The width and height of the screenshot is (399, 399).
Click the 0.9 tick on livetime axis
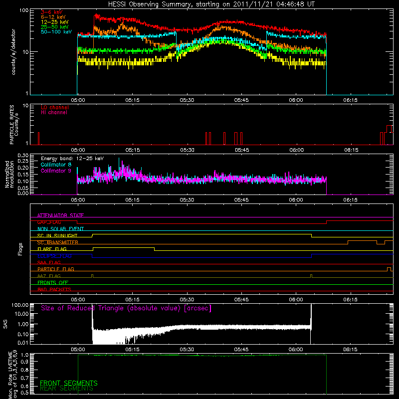24,362
